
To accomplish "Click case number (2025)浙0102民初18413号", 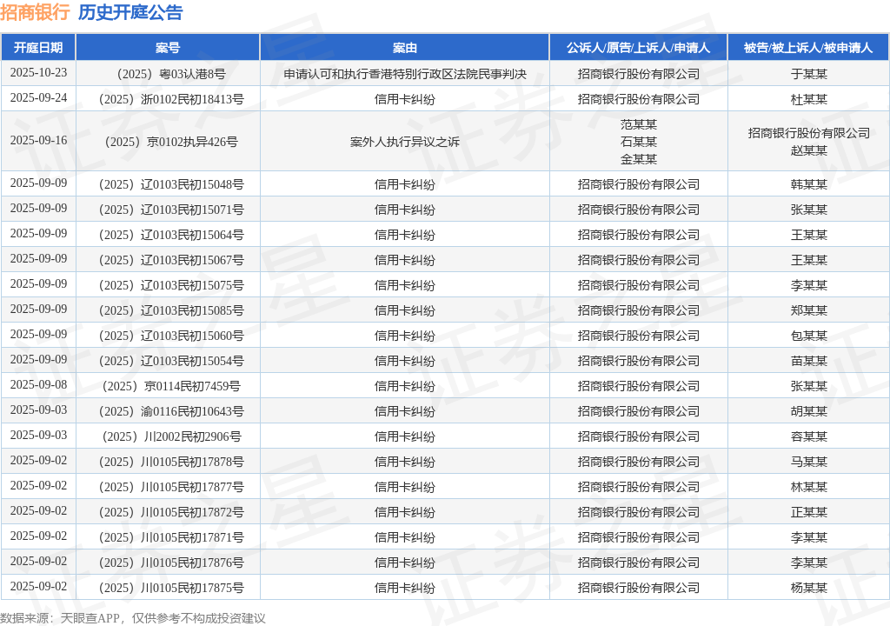I will click(x=168, y=99).
